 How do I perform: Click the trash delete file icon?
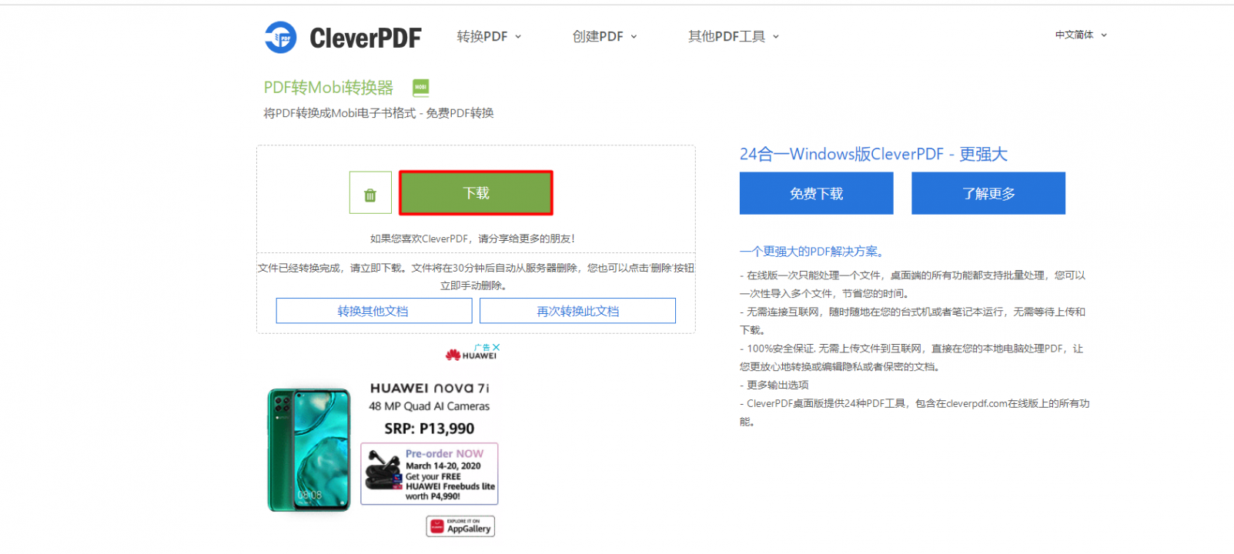pos(370,192)
